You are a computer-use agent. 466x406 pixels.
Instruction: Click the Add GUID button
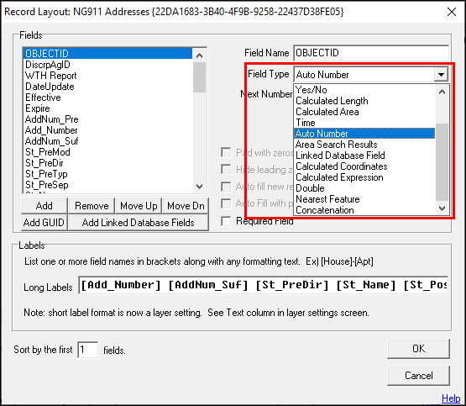tap(44, 223)
